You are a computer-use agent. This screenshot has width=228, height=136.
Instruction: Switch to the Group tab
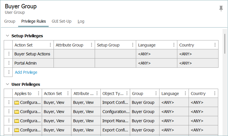10,21
